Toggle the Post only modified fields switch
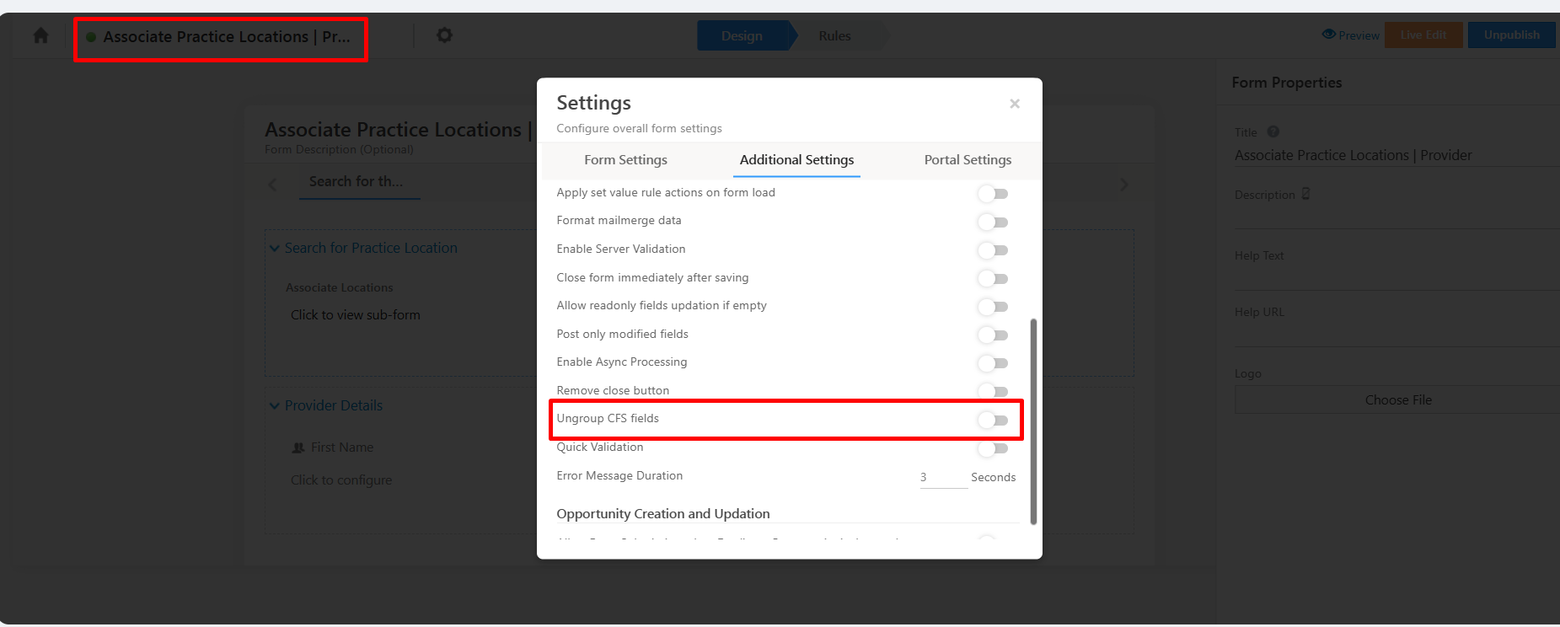Image resolution: width=1560 pixels, height=627 pixels. [x=993, y=335]
